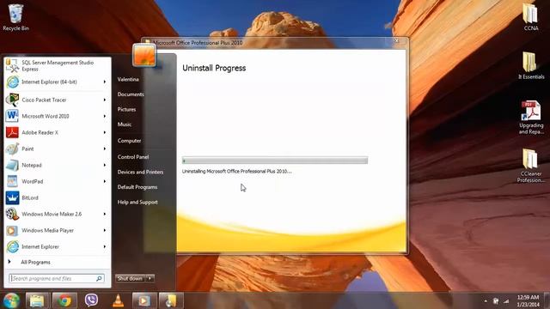
Task: Click the Action Center flag tray icon
Action: coord(496,301)
